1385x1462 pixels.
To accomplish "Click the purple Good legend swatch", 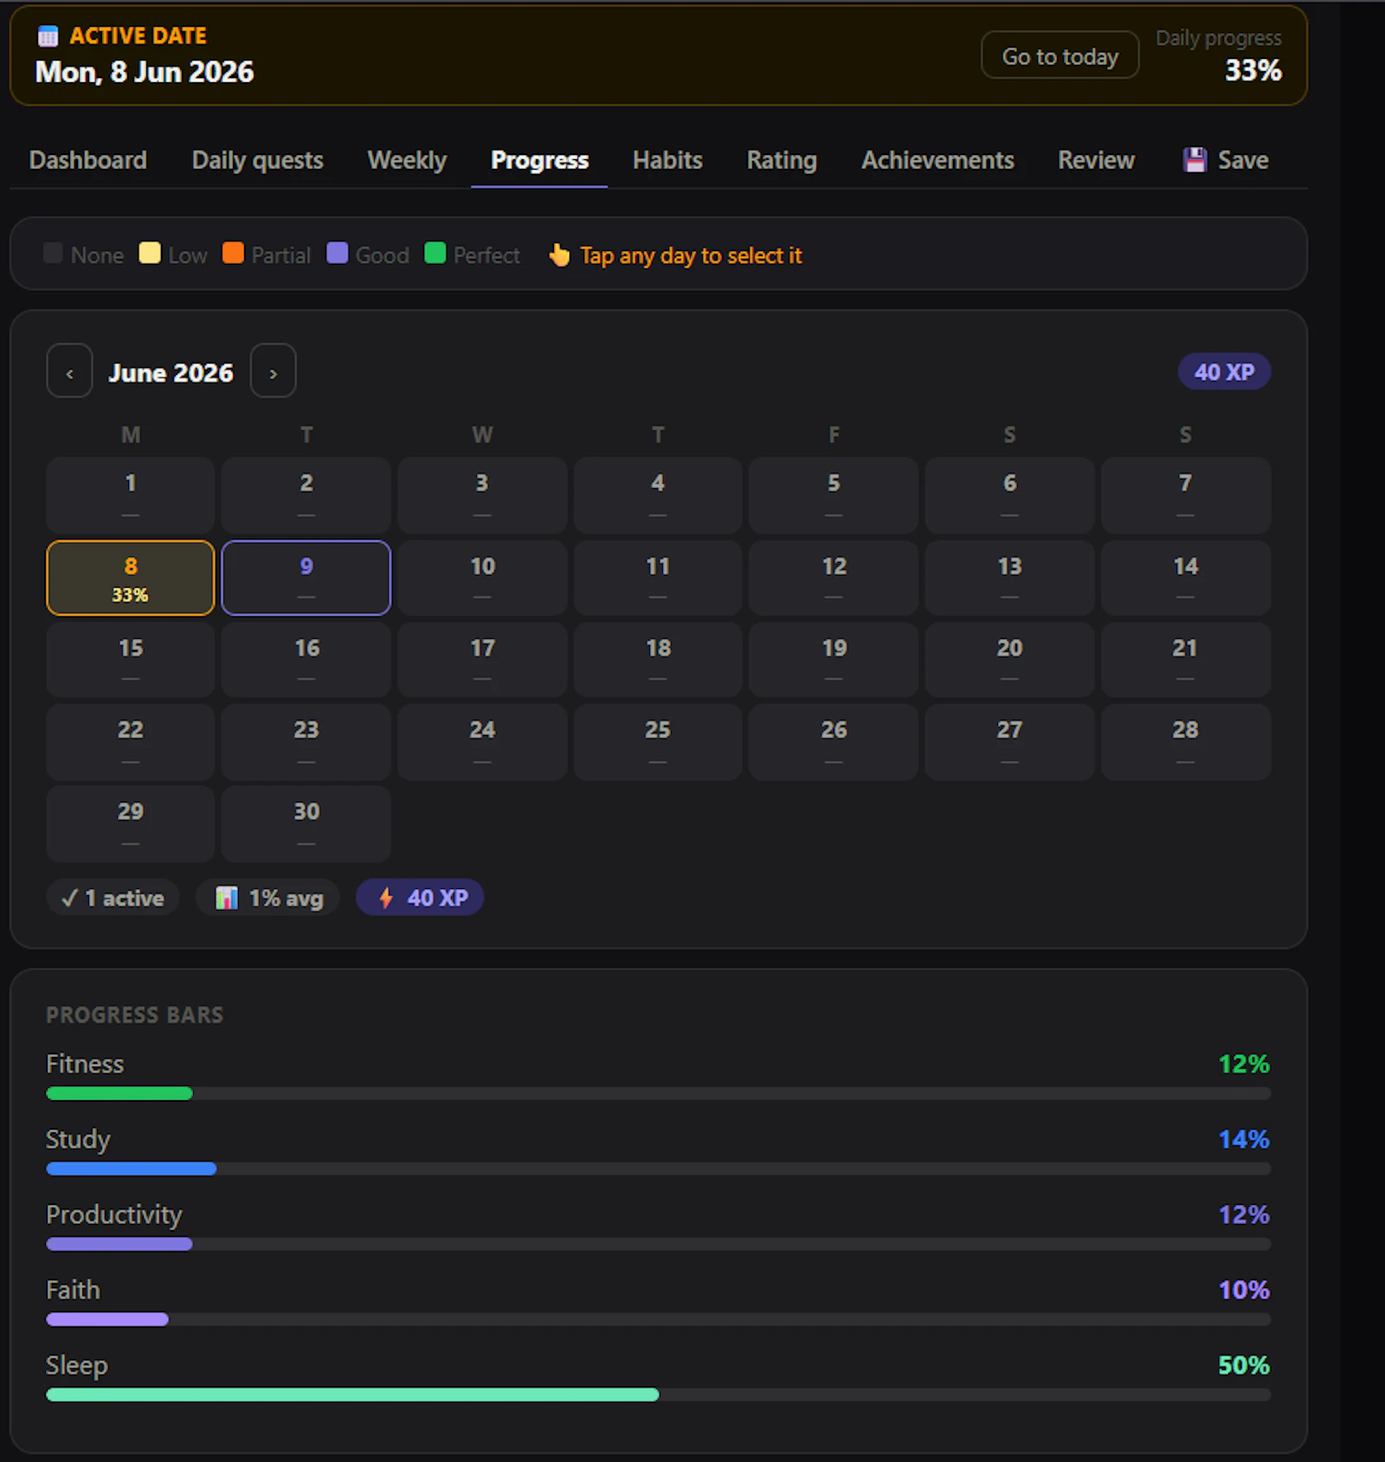I will coord(337,253).
